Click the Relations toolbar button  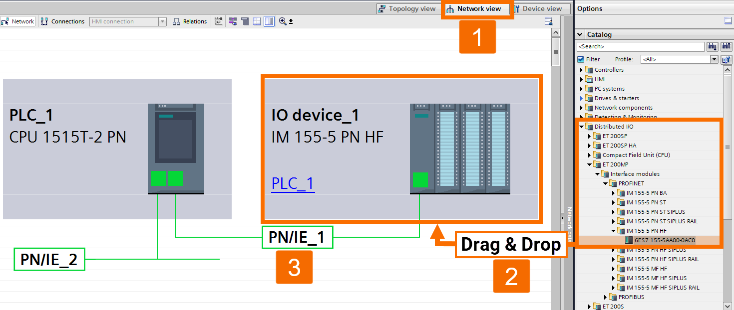[x=190, y=21]
